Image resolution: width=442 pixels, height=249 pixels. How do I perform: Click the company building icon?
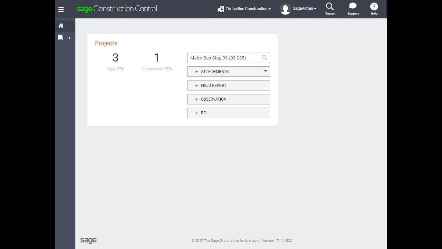click(x=221, y=9)
